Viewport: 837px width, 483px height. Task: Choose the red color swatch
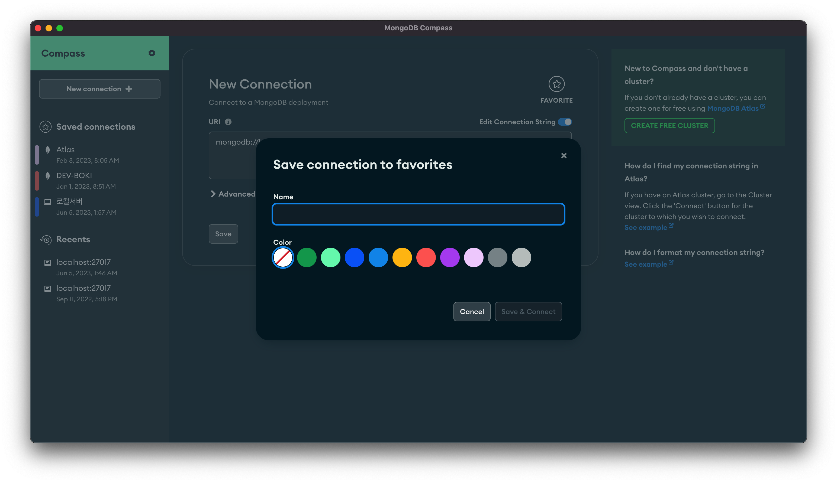coord(426,257)
